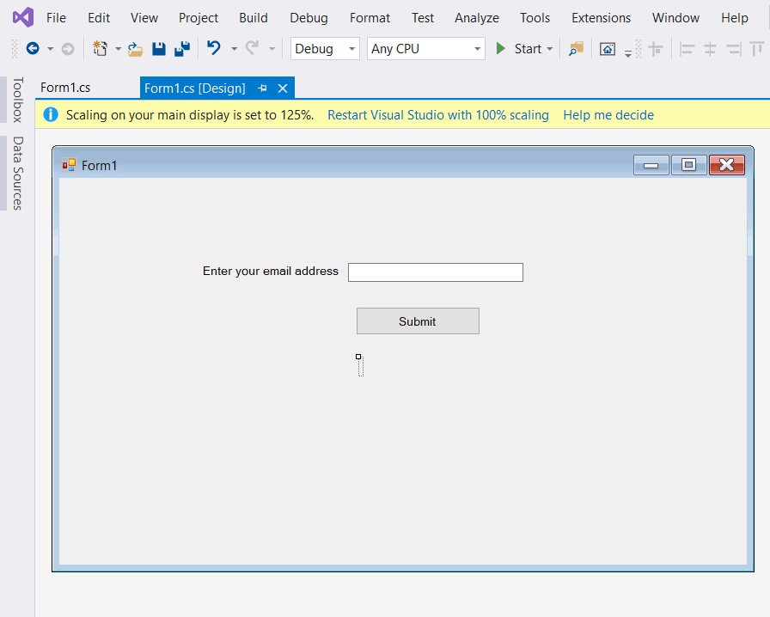Select the email address text box
Viewport: 770px width, 617px height.
click(x=436, y=272)
